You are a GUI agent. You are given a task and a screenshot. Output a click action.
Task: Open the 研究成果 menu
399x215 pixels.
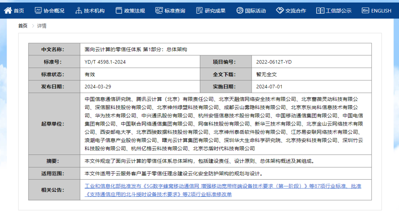215,11
